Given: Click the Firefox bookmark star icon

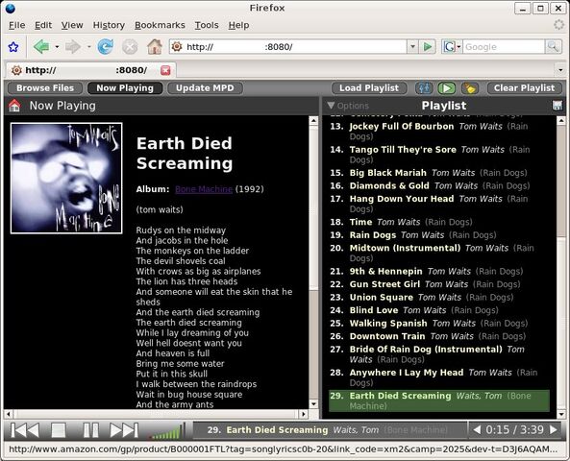Looking at the screenshot, I should (x=13, y=47).
